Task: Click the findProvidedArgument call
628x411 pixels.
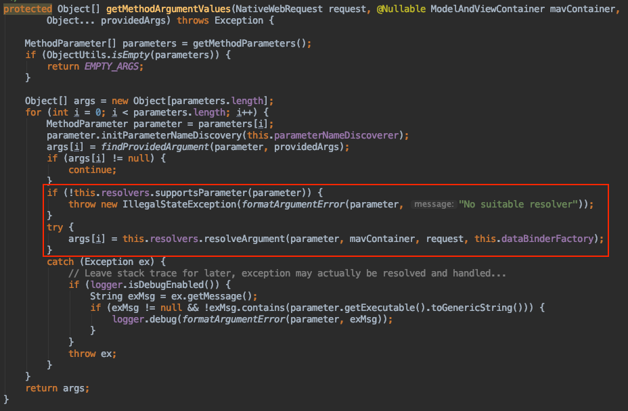Action: pyautogui.click(x=154, y=147)
